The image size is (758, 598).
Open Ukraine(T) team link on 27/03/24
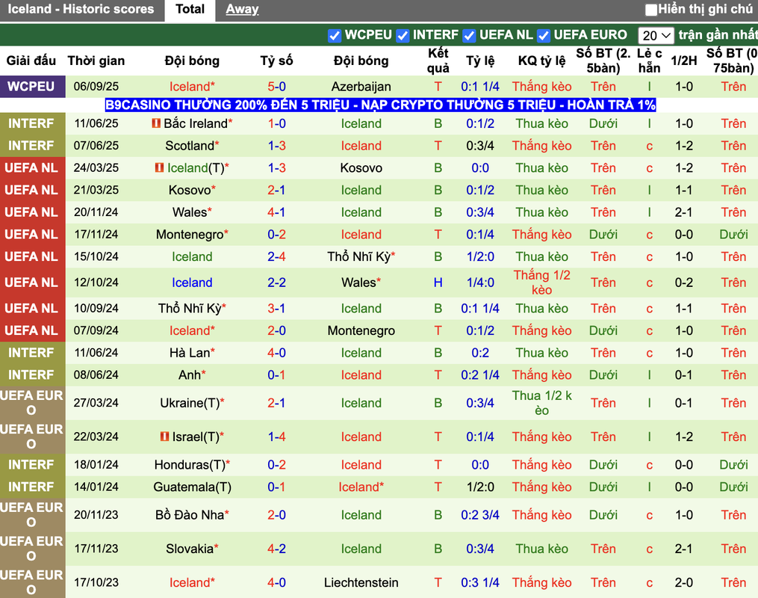pos(190,403)
